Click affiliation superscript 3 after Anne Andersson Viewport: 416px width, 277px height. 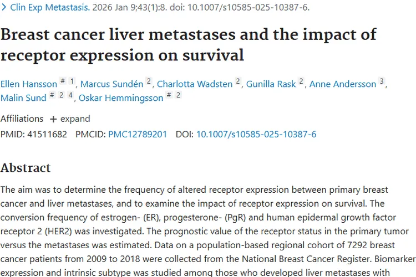382,81
